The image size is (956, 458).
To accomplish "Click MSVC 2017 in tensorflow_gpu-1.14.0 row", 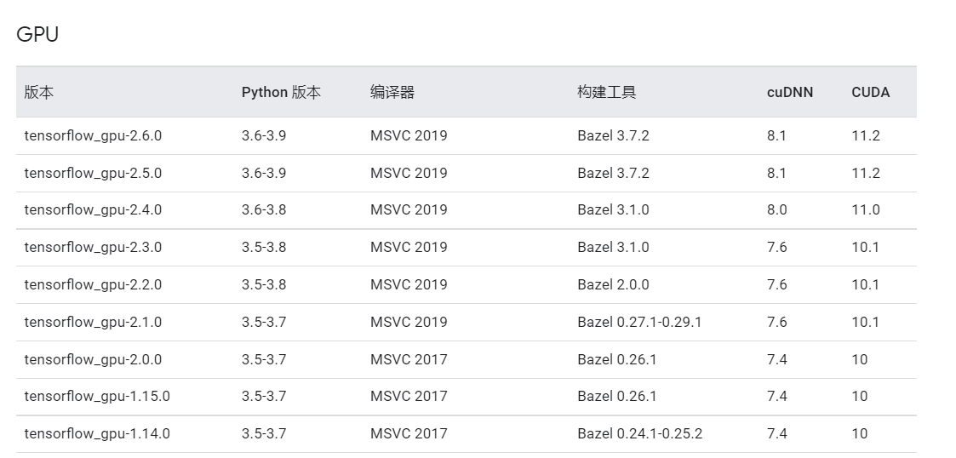I will pyautogui.click(x=409, y=433).
